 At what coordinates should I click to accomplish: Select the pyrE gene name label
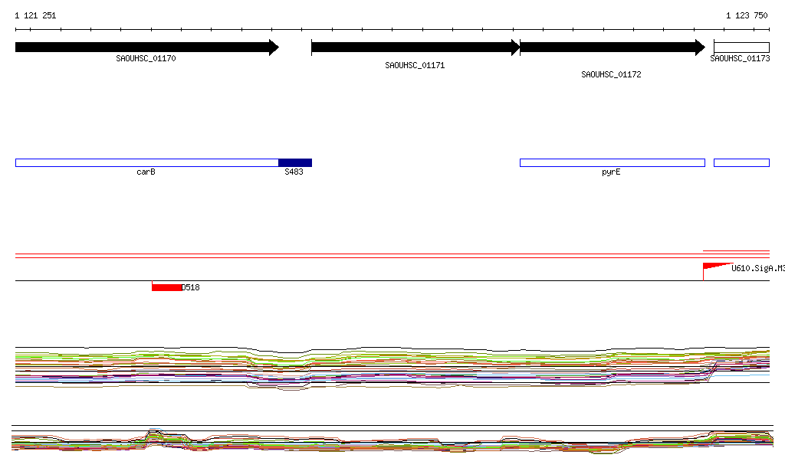point(611,172)
